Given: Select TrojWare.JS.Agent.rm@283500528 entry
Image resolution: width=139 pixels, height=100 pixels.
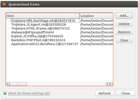Looking at the screenshot, I should click(x=39, y=24).
